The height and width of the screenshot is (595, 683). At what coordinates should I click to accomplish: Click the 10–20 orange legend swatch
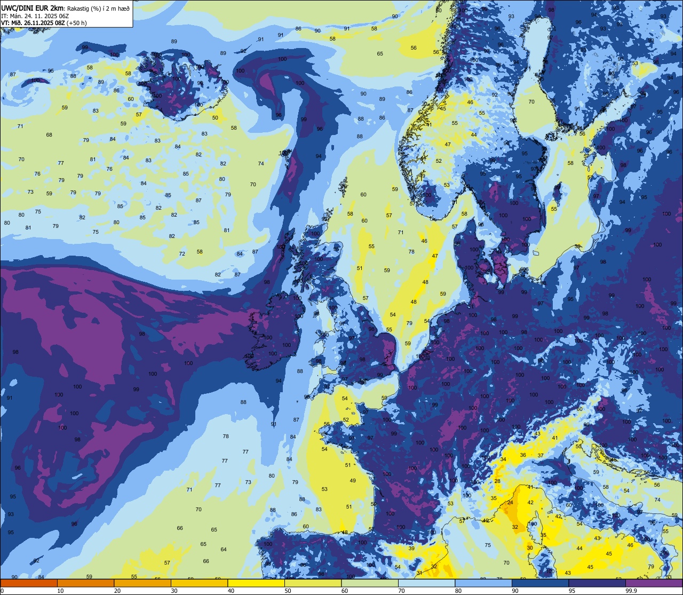click(x=85, y=583)
